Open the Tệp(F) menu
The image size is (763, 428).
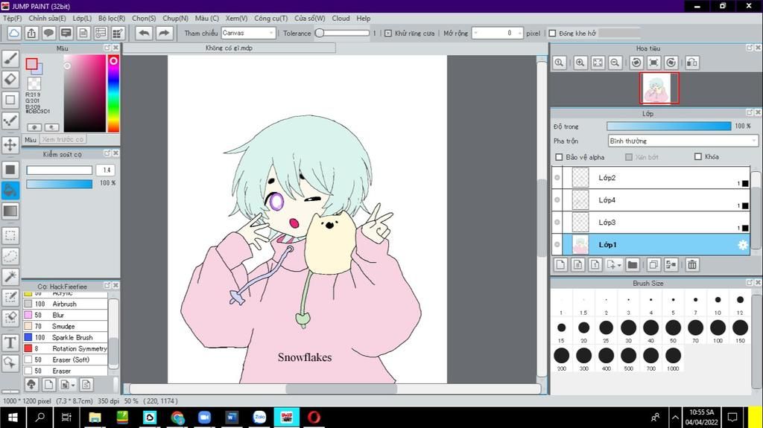pos(12,18)
